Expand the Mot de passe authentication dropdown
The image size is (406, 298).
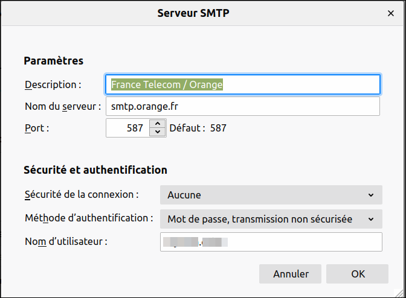coord(271,219)
